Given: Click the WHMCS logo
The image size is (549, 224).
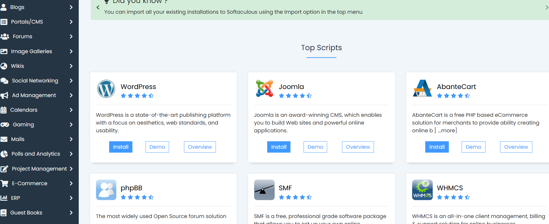Looking at the screenshot, I should coord(422,190).
